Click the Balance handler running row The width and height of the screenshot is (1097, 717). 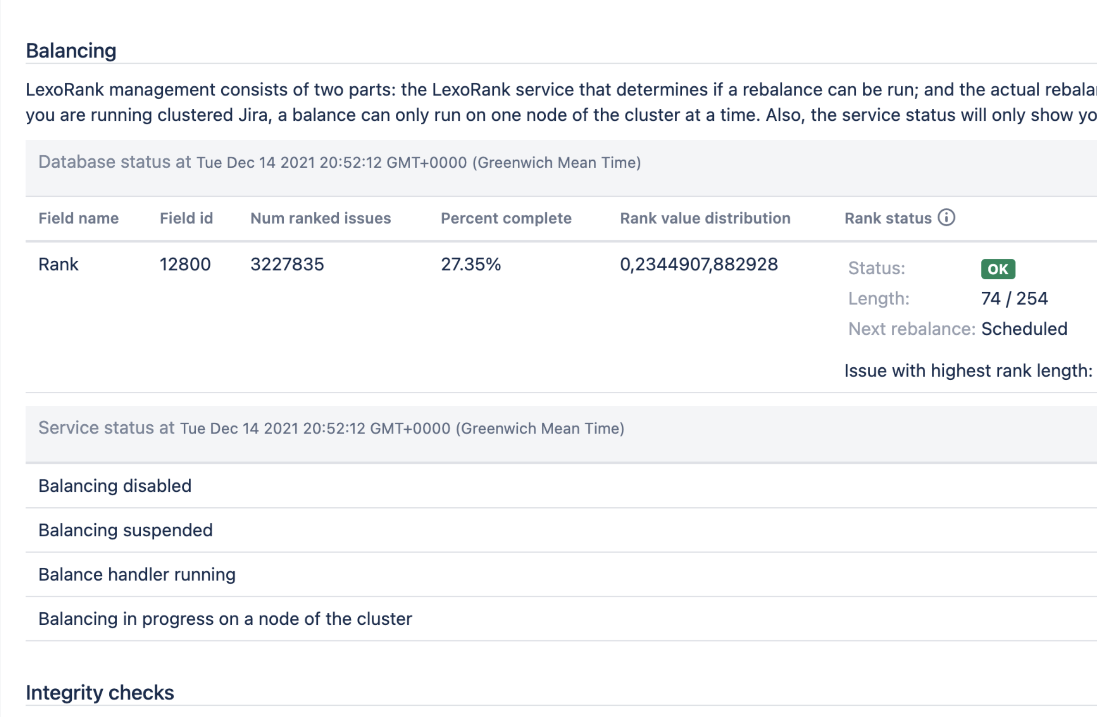pyautogui.click(x=137, y=575)
